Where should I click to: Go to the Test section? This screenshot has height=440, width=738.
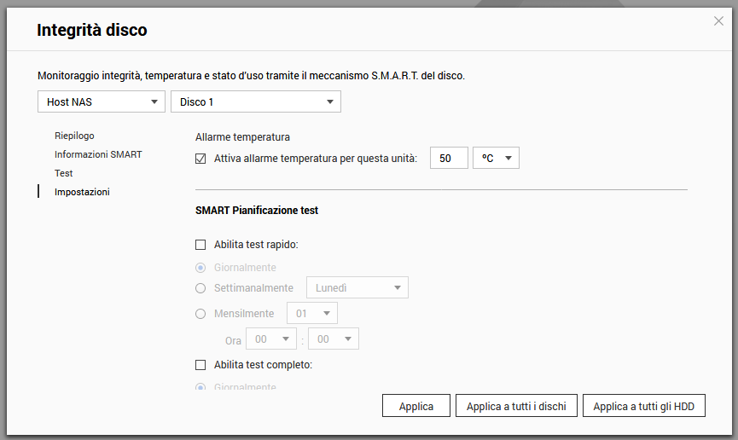pyautogui.click(x=64, y=173)
